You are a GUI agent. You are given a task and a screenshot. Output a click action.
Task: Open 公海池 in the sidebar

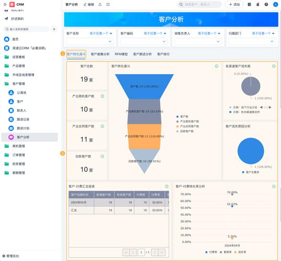(21, 92)
